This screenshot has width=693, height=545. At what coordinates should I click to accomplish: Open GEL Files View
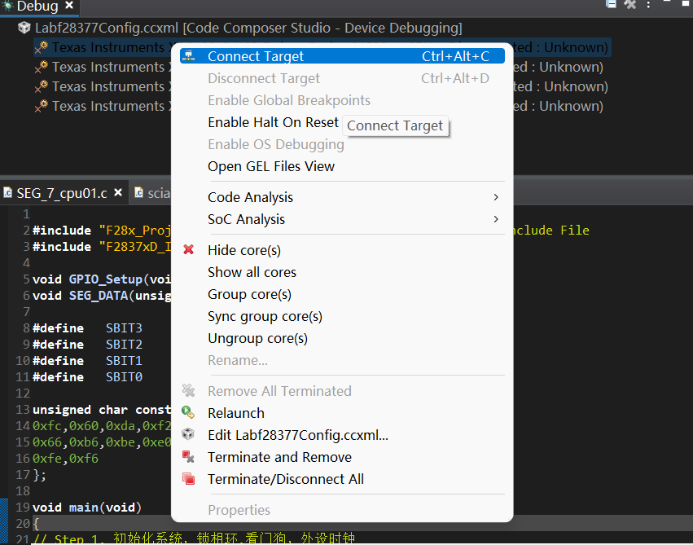tap(271, 166)
